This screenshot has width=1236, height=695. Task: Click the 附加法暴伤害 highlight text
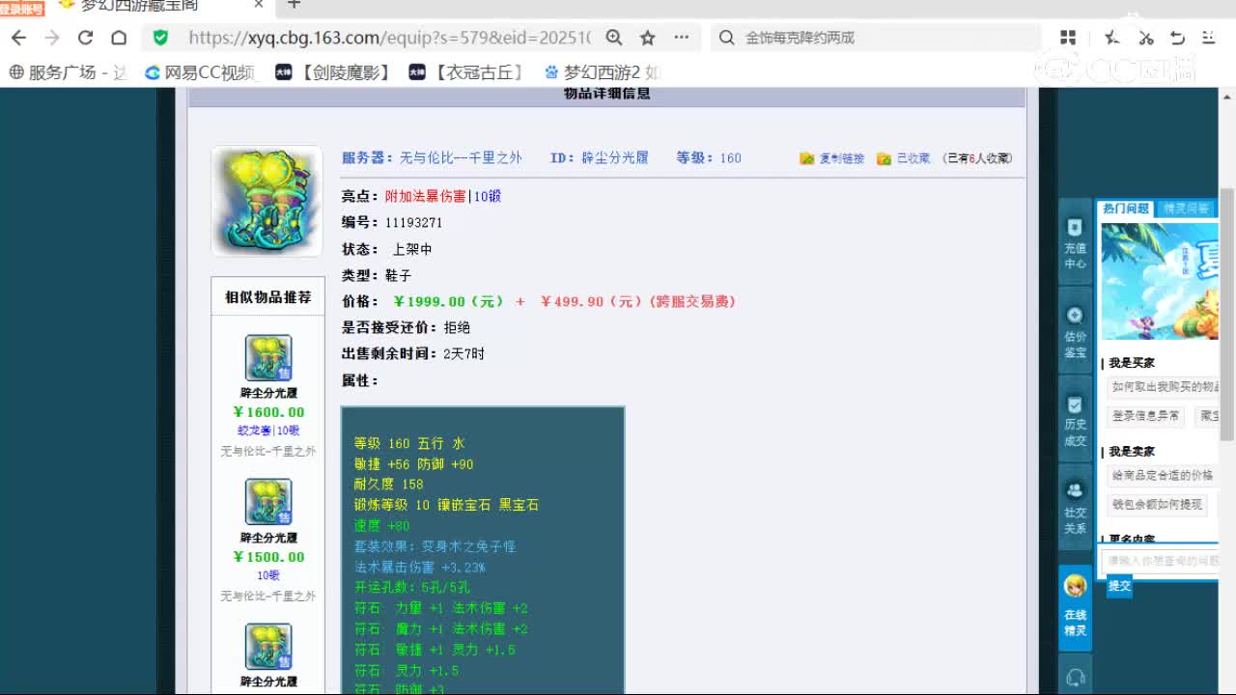[425, 196]
